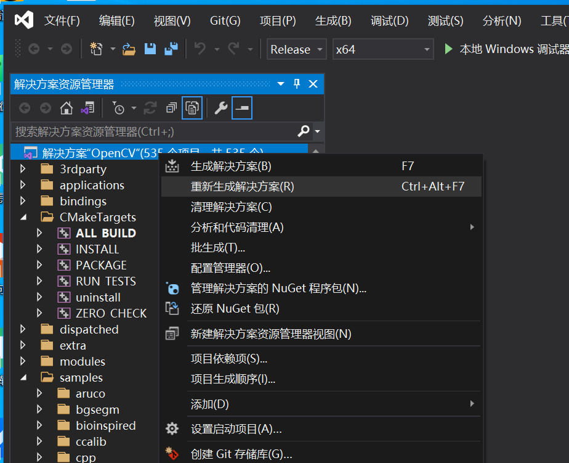Click the Visual Studio logo icon

24,20
